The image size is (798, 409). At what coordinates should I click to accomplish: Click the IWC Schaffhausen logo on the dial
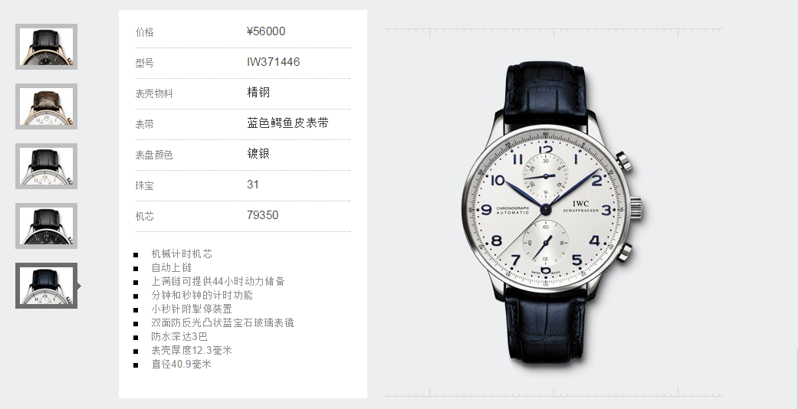pos(581,207)
